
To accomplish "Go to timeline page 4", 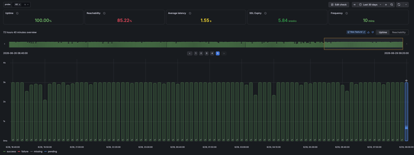I will 212,53.
